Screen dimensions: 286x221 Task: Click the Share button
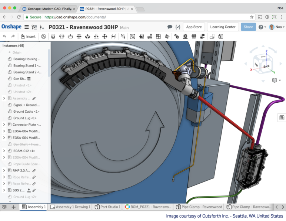point(248,27)
